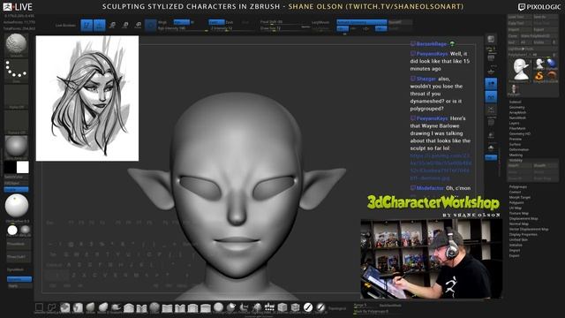Open the link in PeeyansKeys chat message
The width and height of the screenshot is (565, 318).
(441, 167)
